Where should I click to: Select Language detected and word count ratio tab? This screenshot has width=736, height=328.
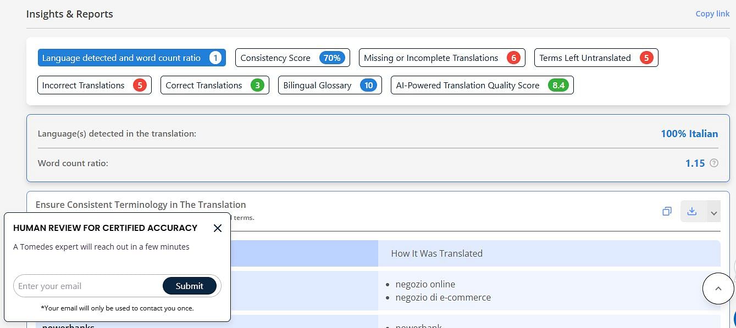pyautogui.click(x=132, y=58)
